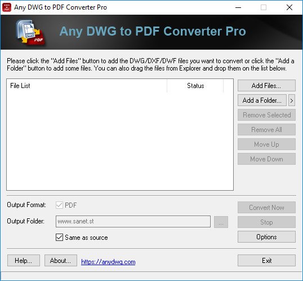
Task: Click the Status column header
Action: [x=195, y=86]
